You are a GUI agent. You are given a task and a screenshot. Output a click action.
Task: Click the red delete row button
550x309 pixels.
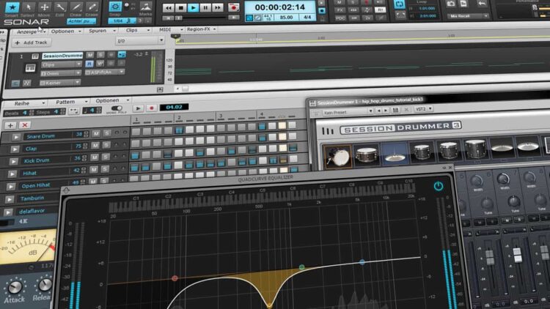pyautogui.click(x=24, y=126)
